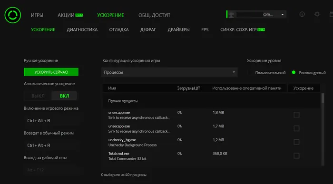333x184 pixels.
Task: Click the Выход на рабочий стол label
Action: 46,158
